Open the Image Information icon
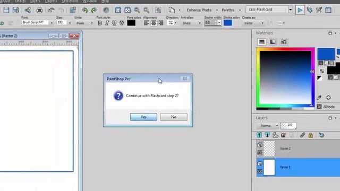340x191 pixels. (106, 10)
